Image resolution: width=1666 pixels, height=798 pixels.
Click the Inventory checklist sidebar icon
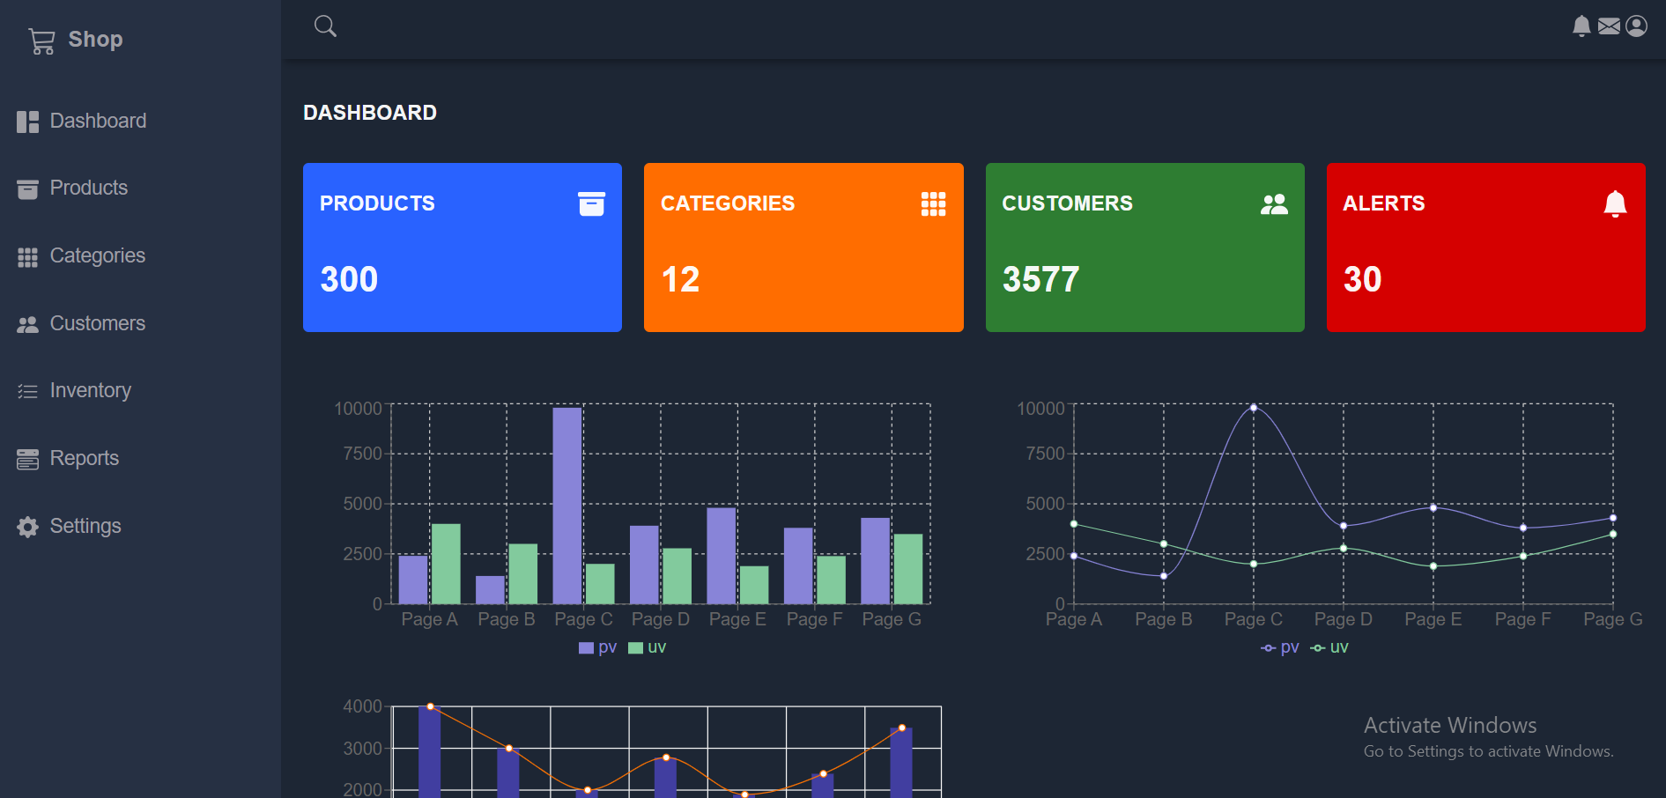[x=28, y=391]
